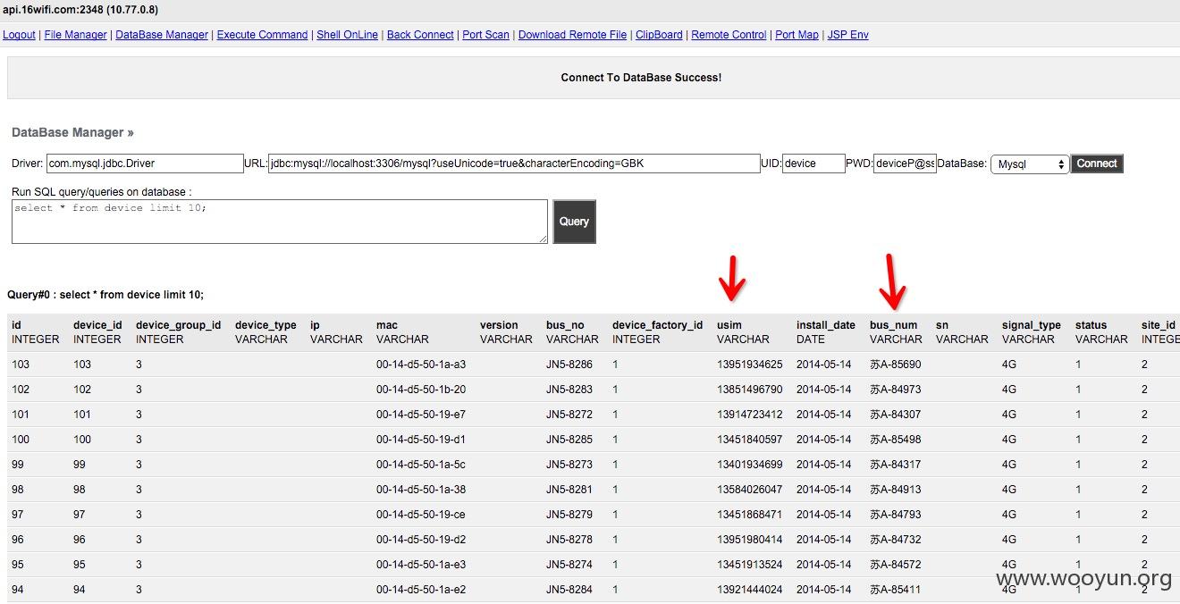Click the Query button
This screenshot has height=604, width=1180.
(574, 222)
